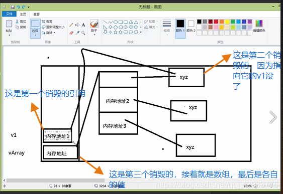283x194 pixels.
Task: Select the 刷子 (Brushes) tool icon
Action: pyautogui.click(x=94, y=24)
